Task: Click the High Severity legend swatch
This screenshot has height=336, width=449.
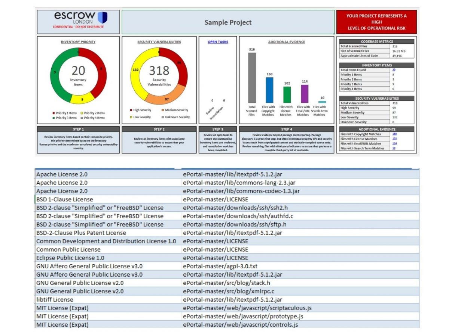Action: click(x=131, y=110)
